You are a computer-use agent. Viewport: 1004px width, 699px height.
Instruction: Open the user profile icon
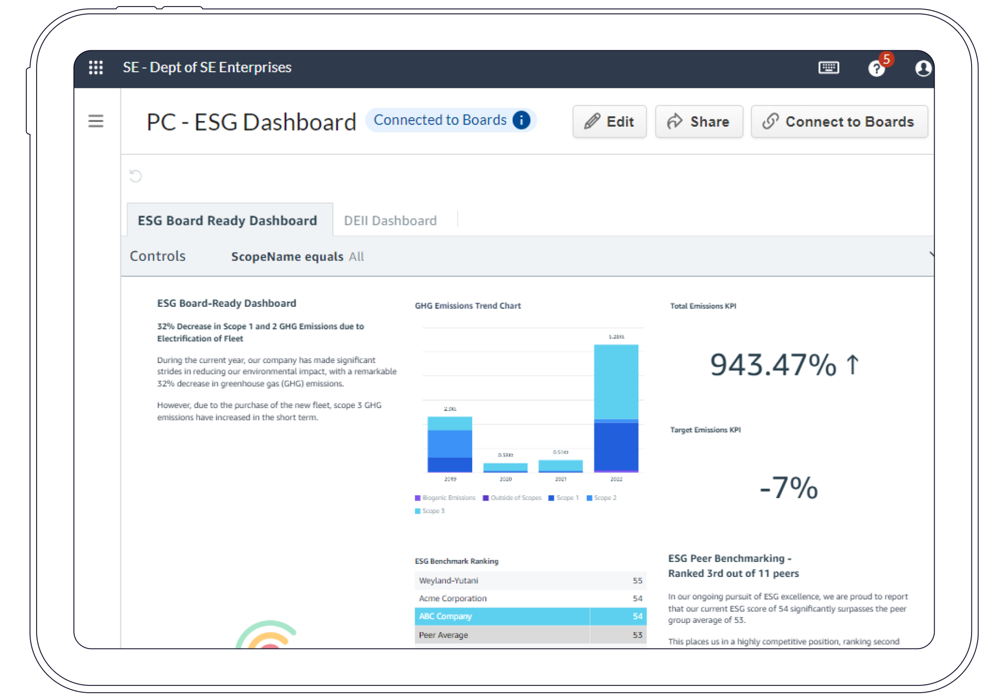923,69
